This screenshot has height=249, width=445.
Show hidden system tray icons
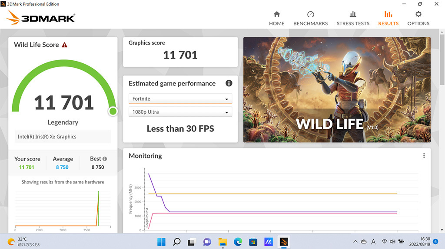355,242
